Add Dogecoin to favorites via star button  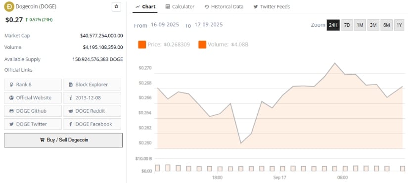116,7
